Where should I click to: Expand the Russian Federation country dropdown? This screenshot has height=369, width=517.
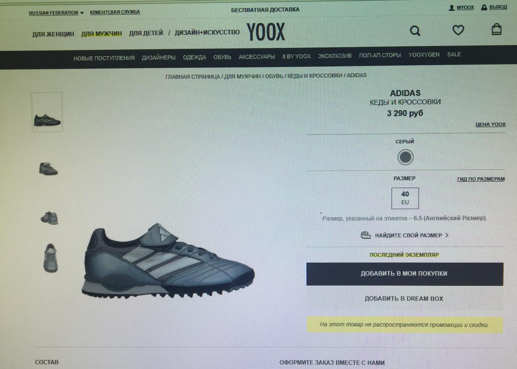point(57,13)
